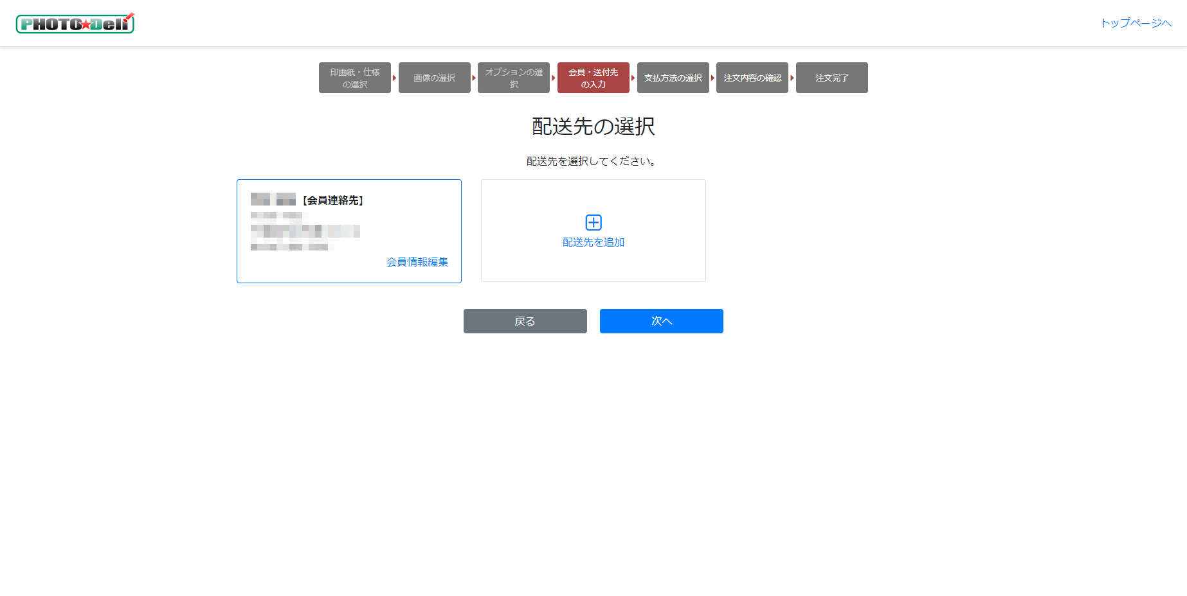This screenshot has width=1187, height=596.
Task: Jump to オプションの選択 step
Action: click(514, 78)
